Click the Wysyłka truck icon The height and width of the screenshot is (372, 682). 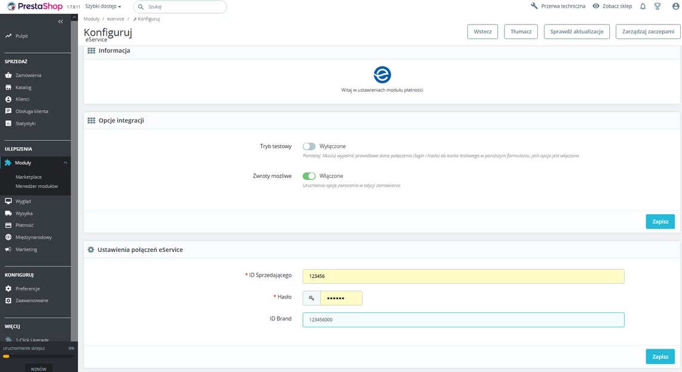pos(8,213)
